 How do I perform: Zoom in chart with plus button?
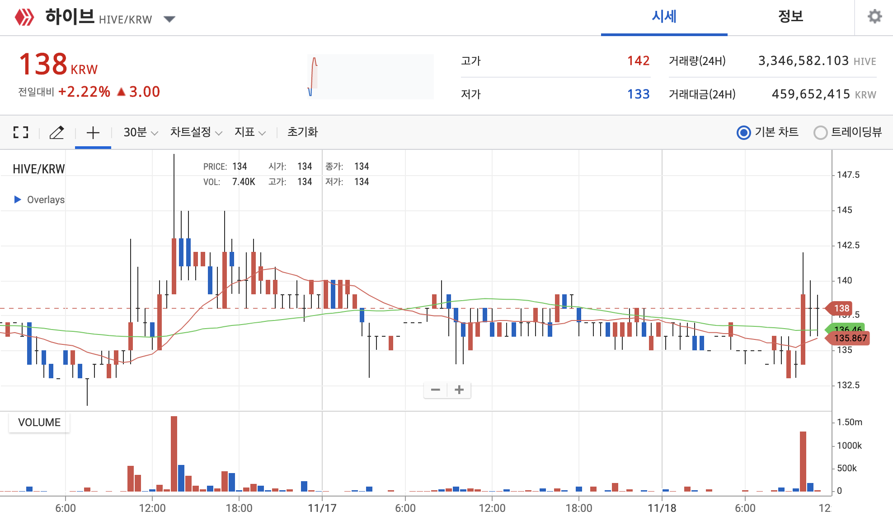(459, 390)
